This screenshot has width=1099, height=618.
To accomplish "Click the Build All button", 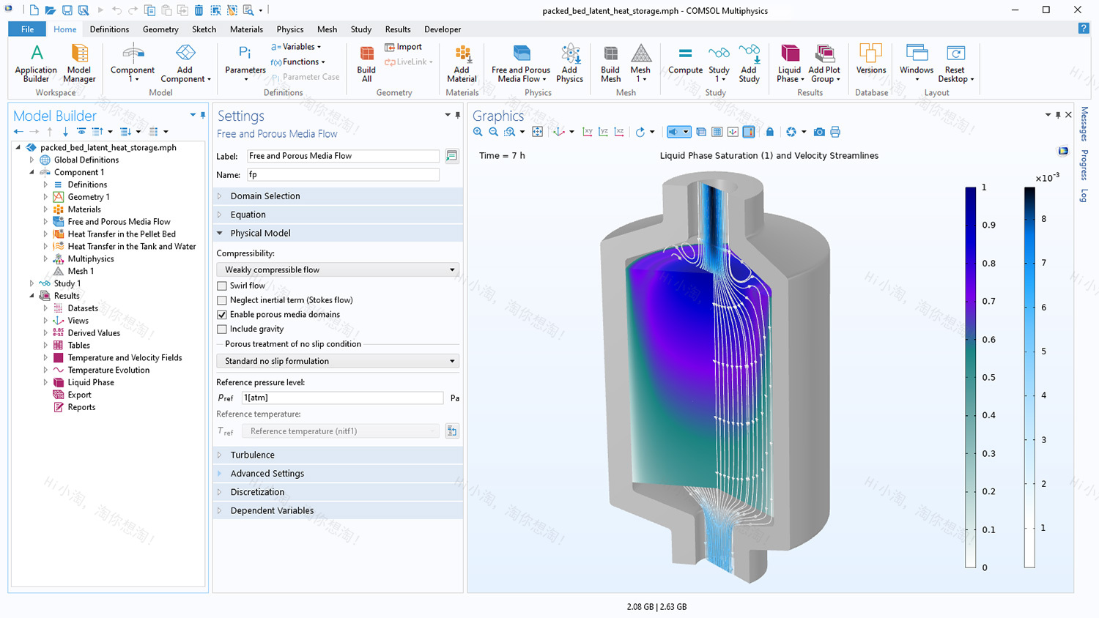I will pos(366,62).
